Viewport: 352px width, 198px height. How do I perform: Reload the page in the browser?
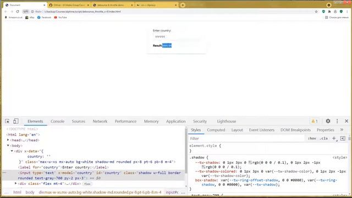pos(18,12)
